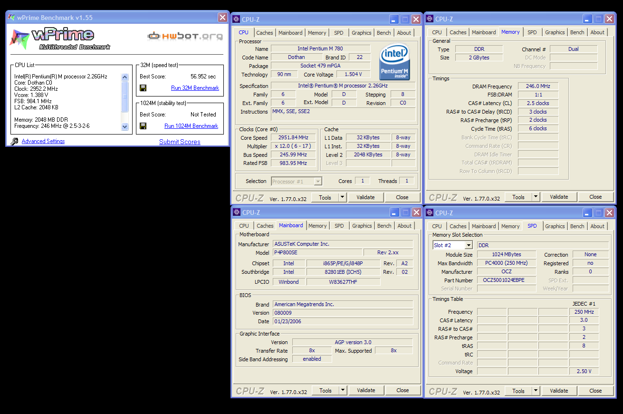
Task: Click the hwbot.org logo in wPrime
Action: [185, 36]
